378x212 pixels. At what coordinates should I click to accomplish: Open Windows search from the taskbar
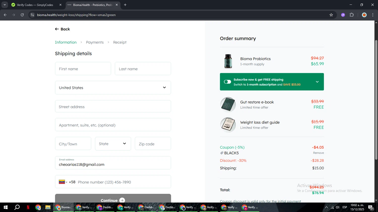17,207
